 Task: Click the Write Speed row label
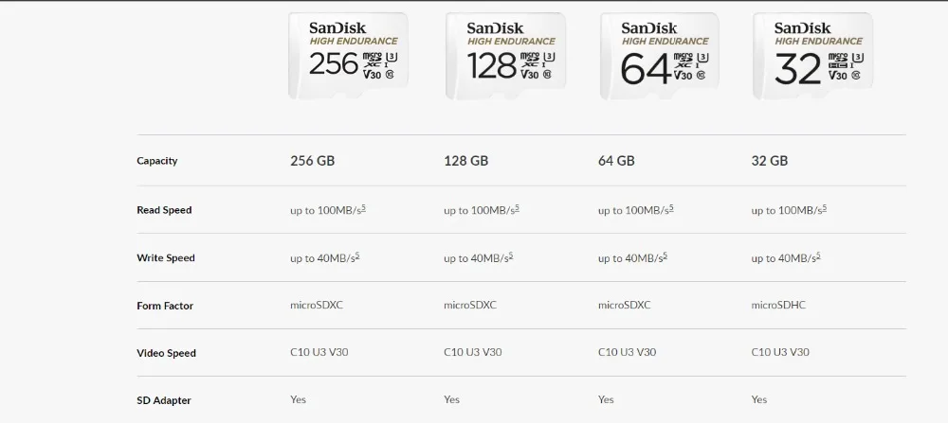166,258
